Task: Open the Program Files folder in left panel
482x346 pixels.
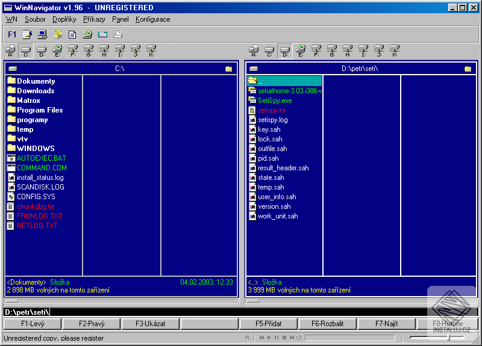Action: pyautogui.click(x=40, y=110)
